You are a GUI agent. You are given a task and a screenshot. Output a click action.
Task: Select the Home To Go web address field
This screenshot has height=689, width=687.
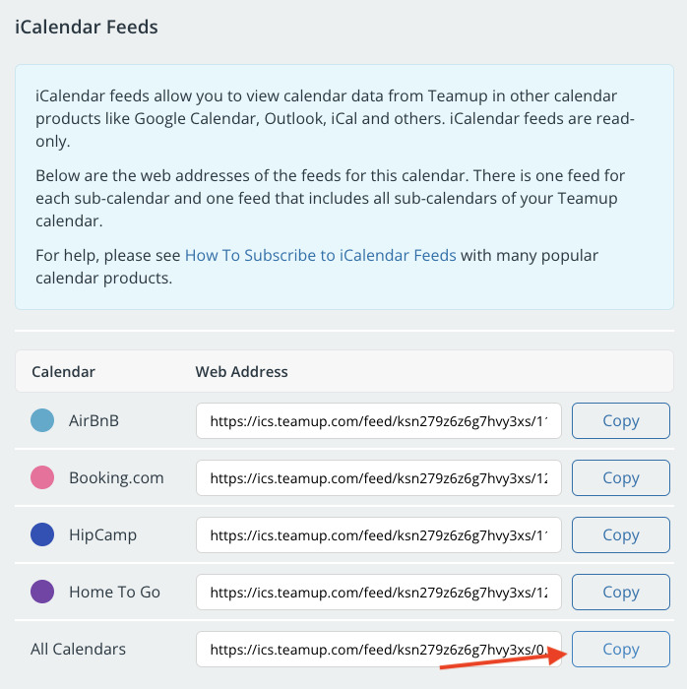tap(378, 593)
